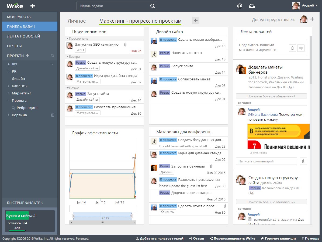The image size is (322, 242).
Task: Click the Лента новостей vertical scrollbar
Action: (x=311, y=60)
